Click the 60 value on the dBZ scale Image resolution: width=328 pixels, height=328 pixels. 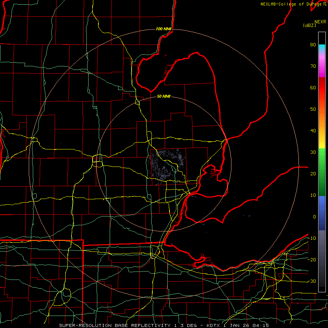(313, 88)
